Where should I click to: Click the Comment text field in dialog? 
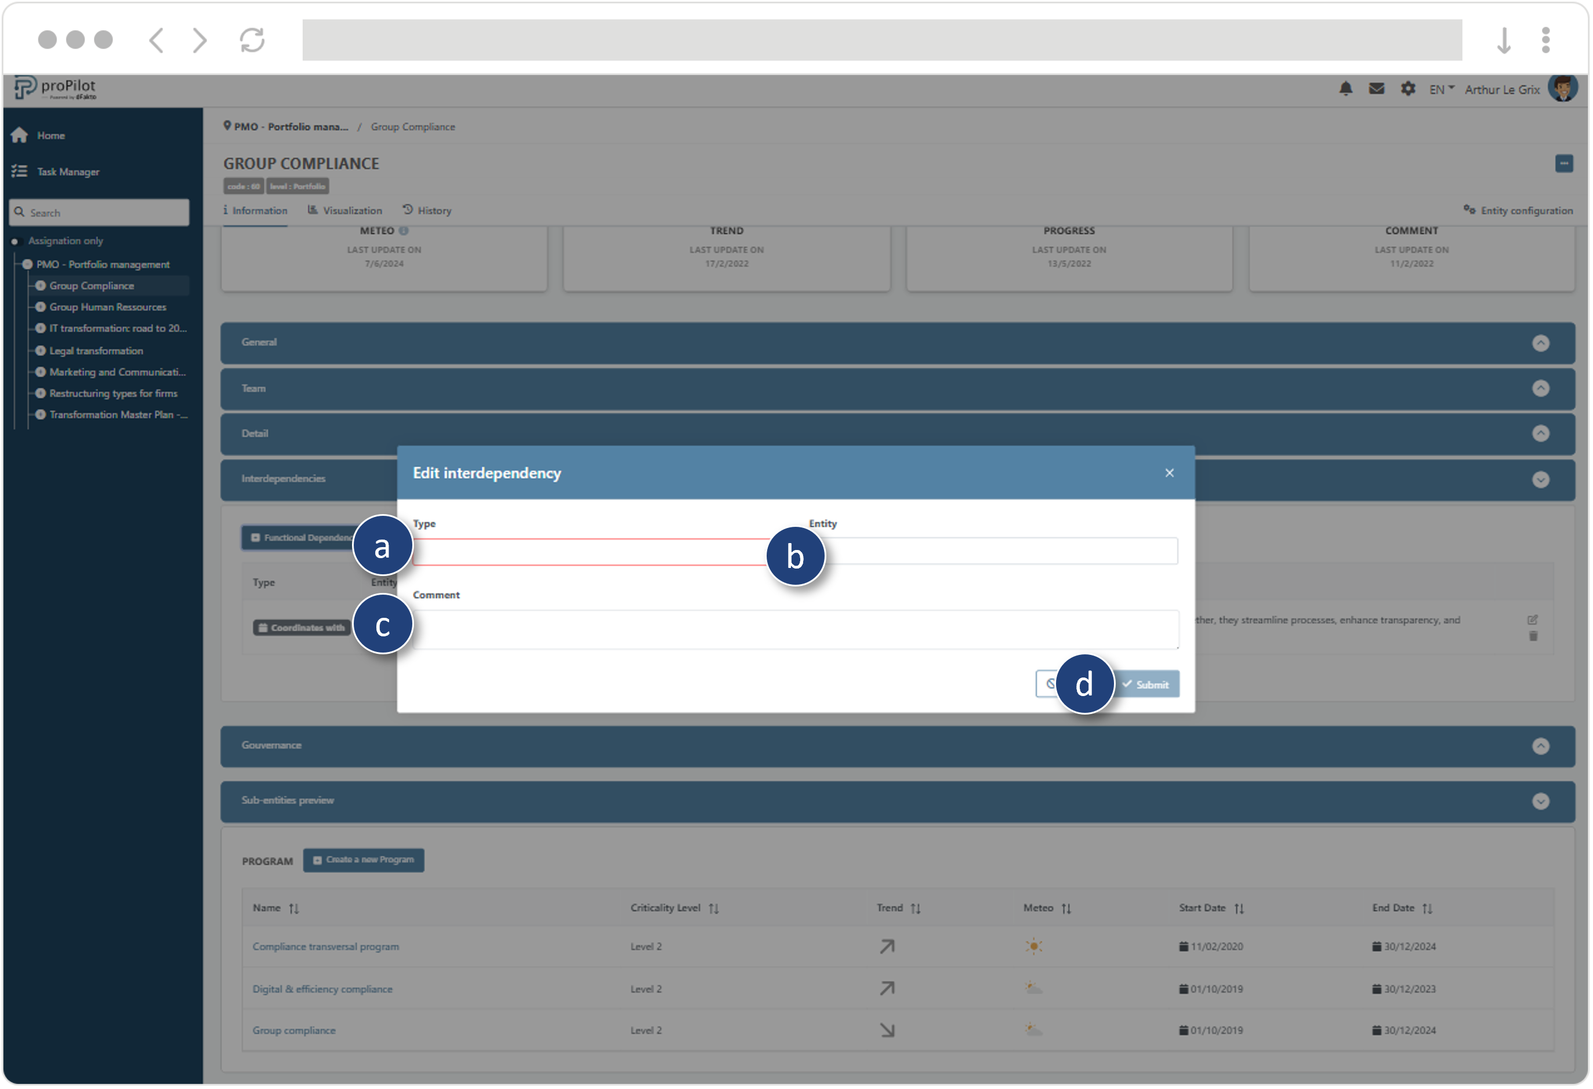(795, 630)
